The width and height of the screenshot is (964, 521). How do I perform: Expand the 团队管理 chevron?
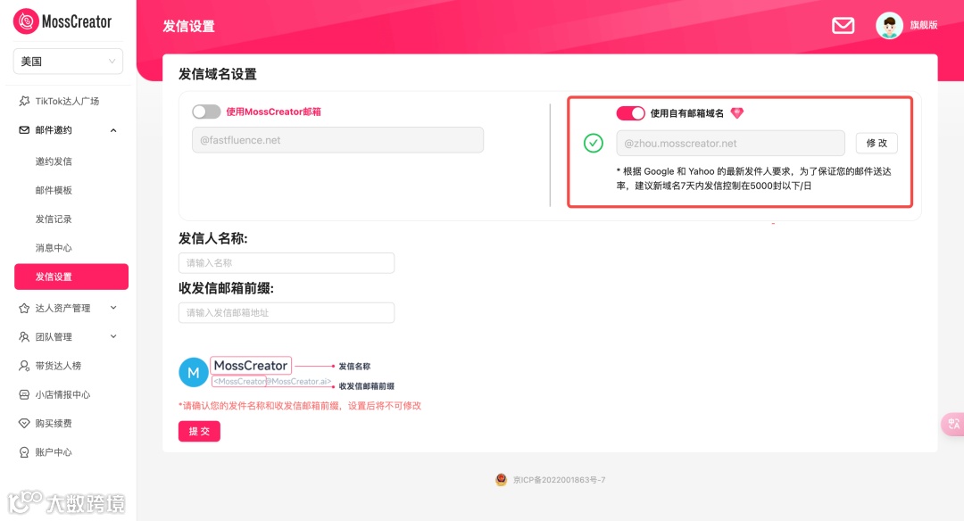(113, 336)
